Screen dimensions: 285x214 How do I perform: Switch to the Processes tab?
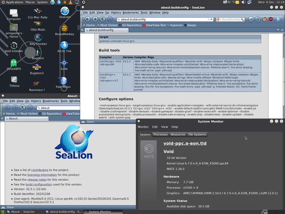tap(160, 135)
